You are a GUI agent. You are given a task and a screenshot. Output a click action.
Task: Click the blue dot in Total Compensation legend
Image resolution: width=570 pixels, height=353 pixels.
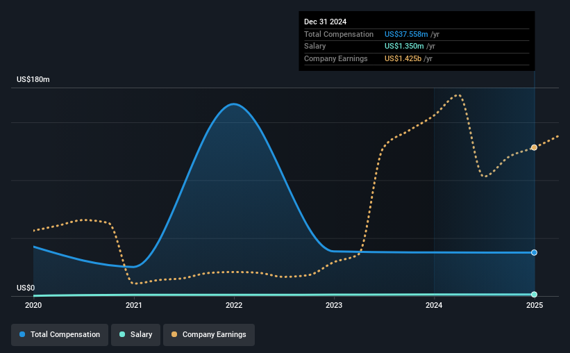pos(22,334)
